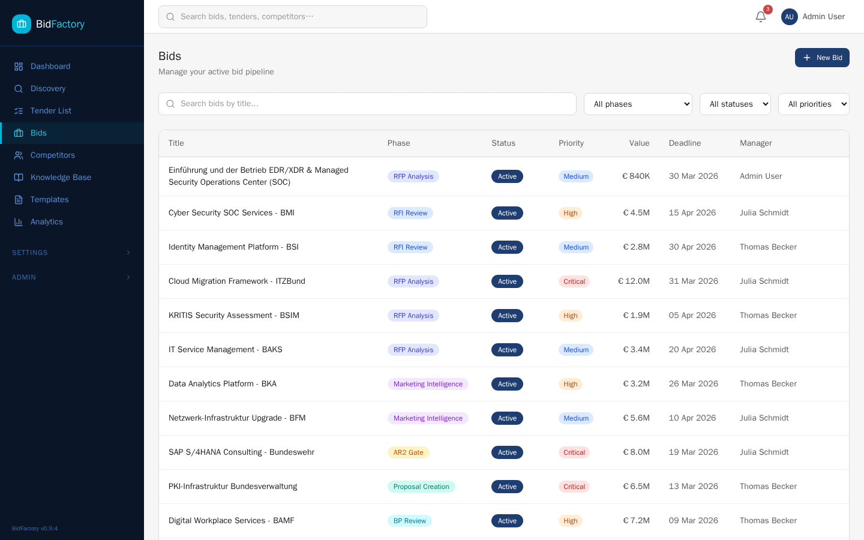Click the Competitors people icon
This screenshot has height=540, width=864.
pyautogui.click(x=19, y=155)
